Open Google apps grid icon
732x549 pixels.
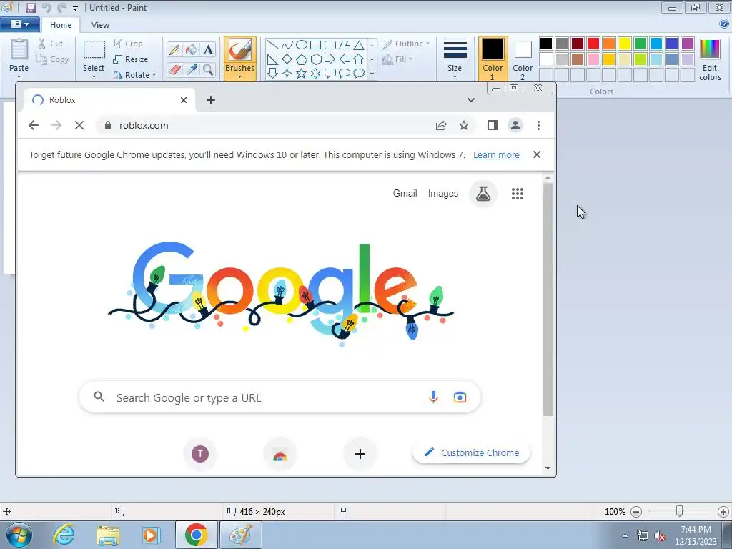[x=518, y=194]
